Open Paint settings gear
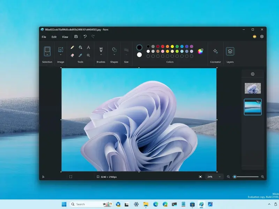Viewport: 279px width, 209px height. pos(262,37)
